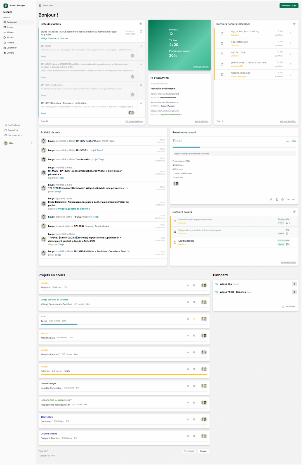The width and height of the screenshot is (302, 465).
Task: Open the Slack icon on Teepi card
Action: tap(282, 200)
